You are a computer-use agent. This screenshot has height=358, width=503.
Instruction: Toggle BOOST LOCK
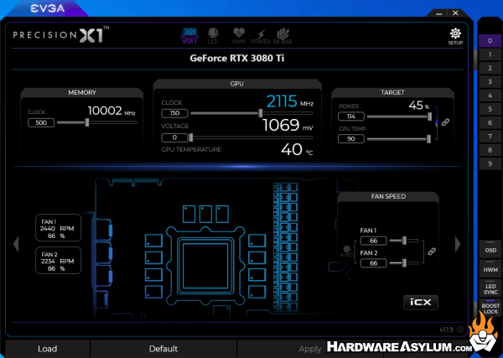pos(490,308)
